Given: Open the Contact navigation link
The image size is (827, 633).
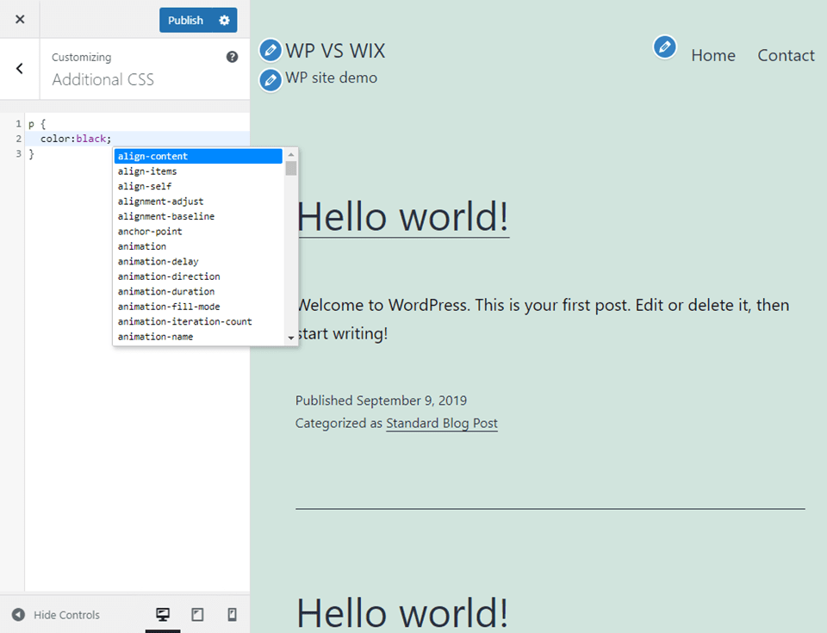Looking at the screenshot, I should (786, 55).
